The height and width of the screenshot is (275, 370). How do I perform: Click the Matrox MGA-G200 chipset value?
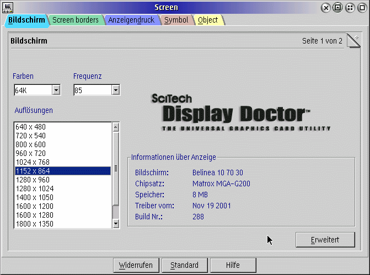[x=221, y=184]
